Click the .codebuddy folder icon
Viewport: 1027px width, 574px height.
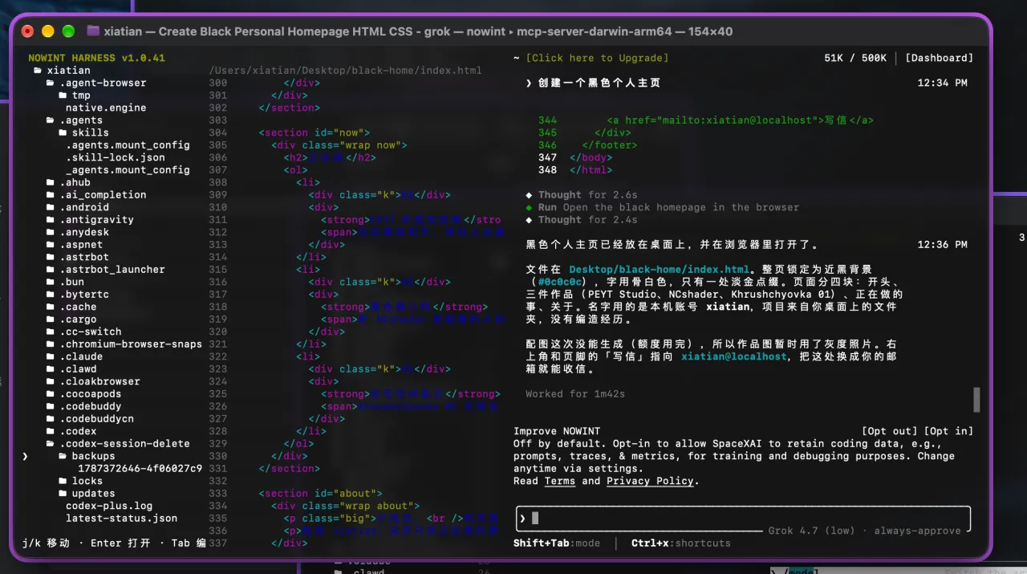51,406
